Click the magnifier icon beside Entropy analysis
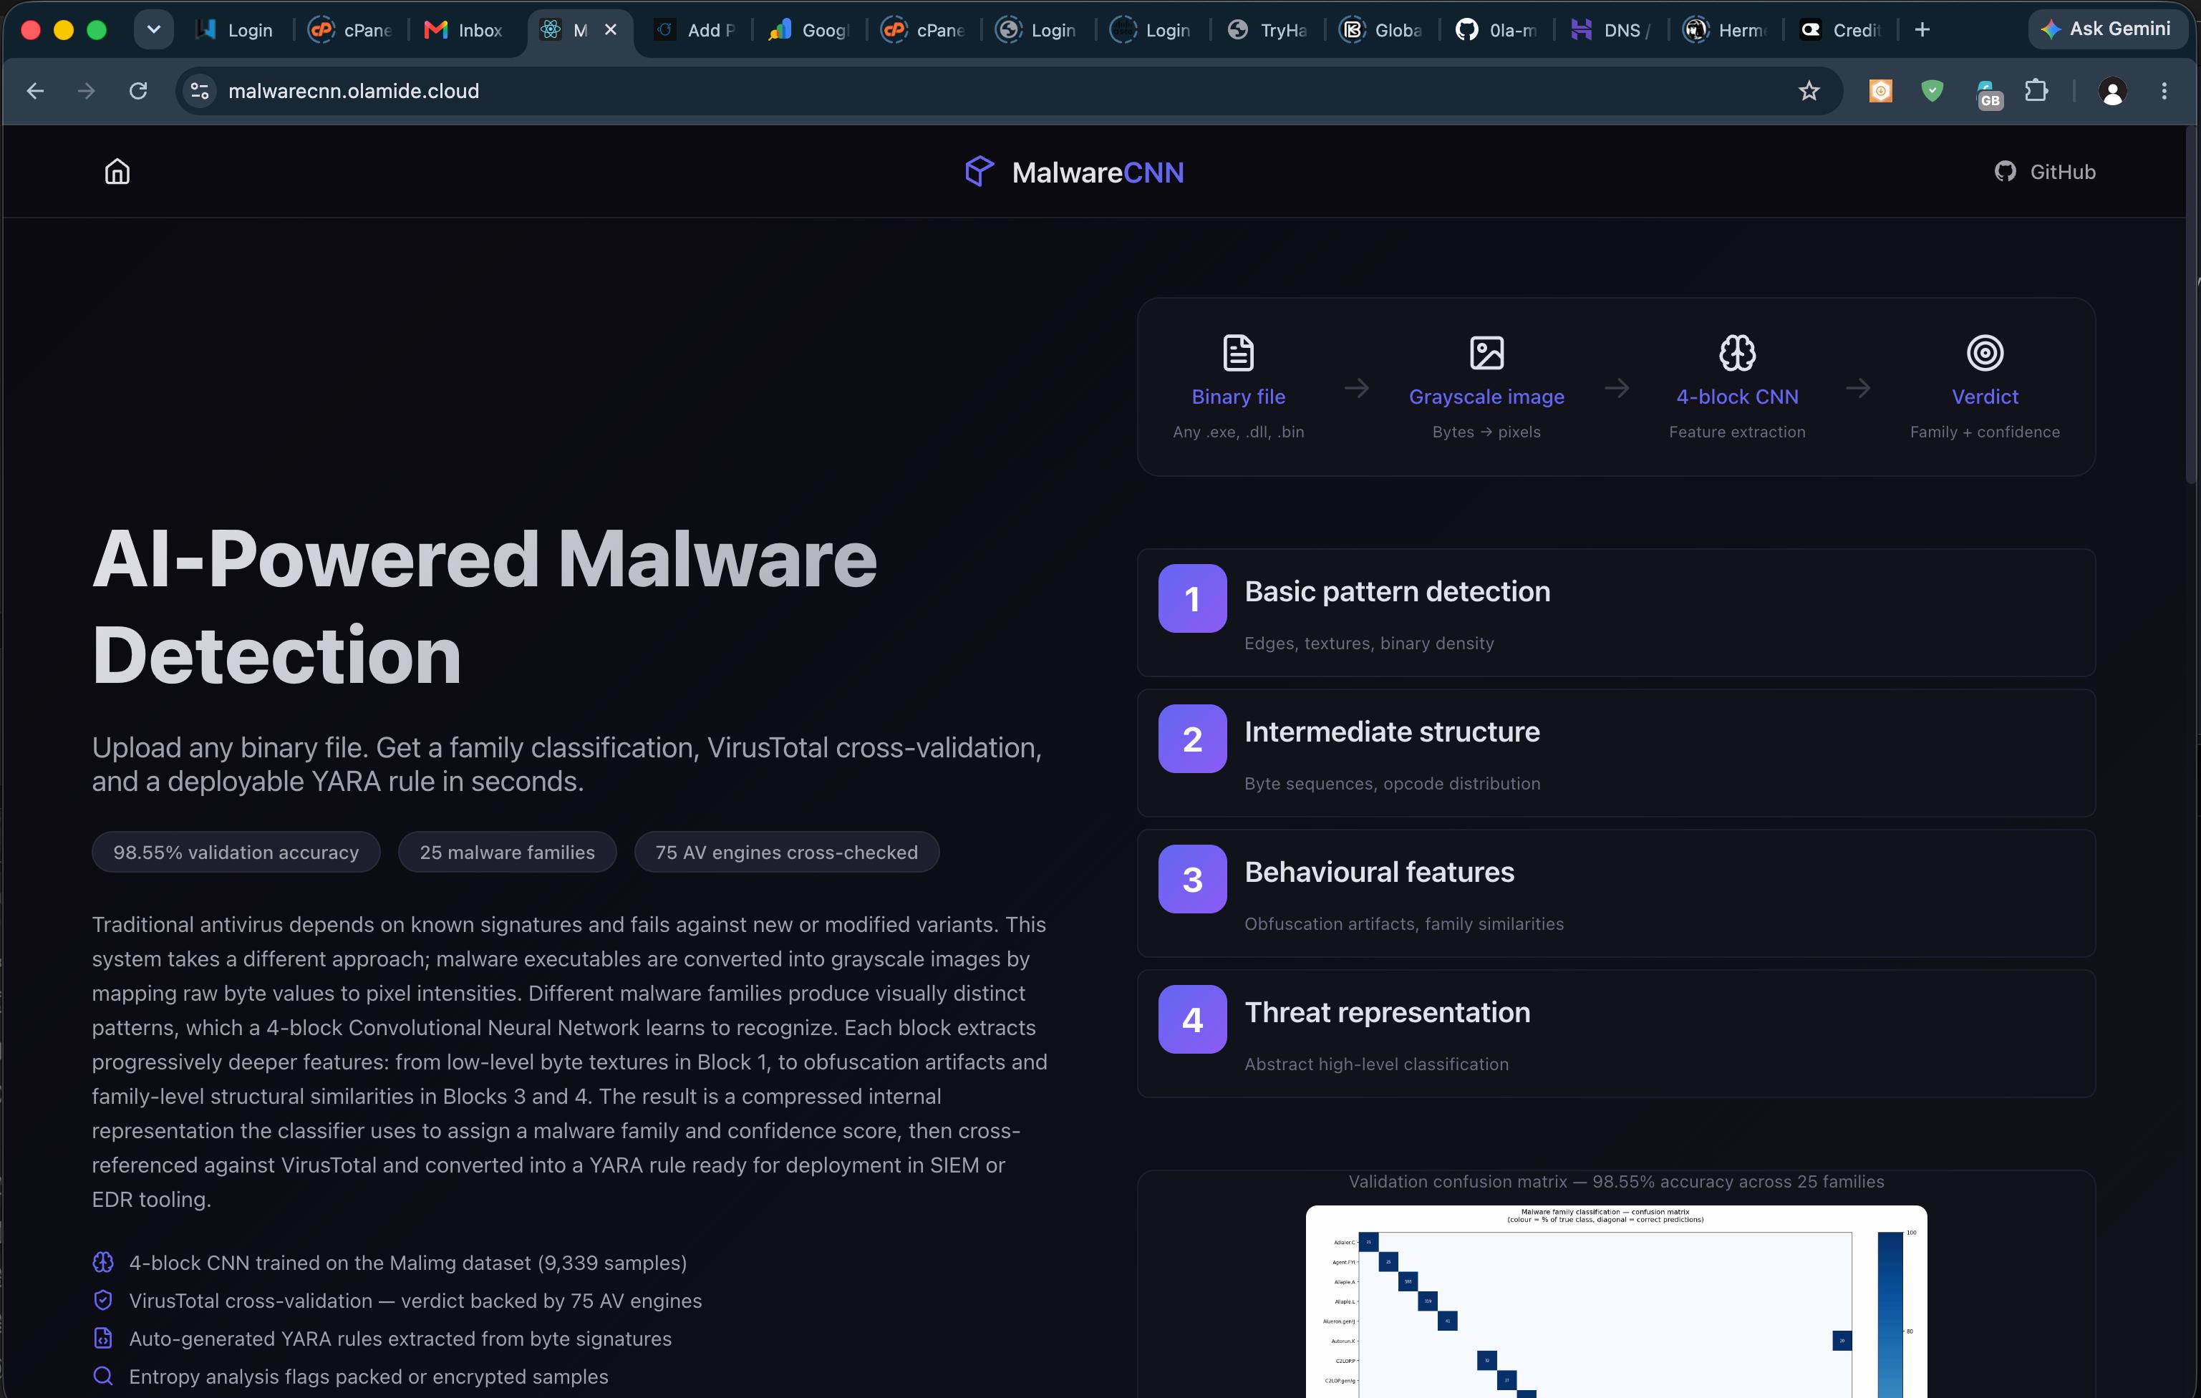Screen dimensions: 2201x1398 (103, 1376)
